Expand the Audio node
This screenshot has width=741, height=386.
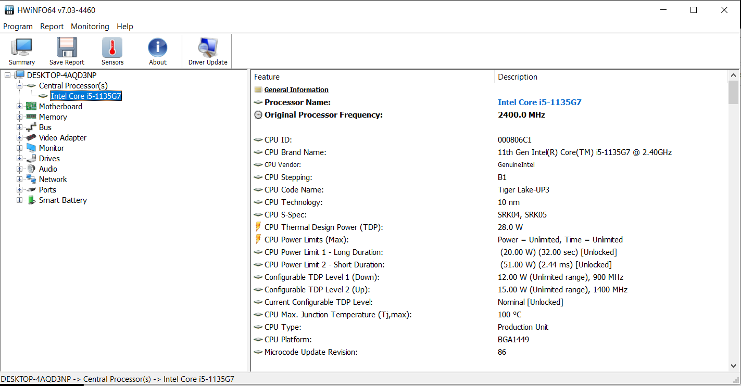(x=19, y=169)
